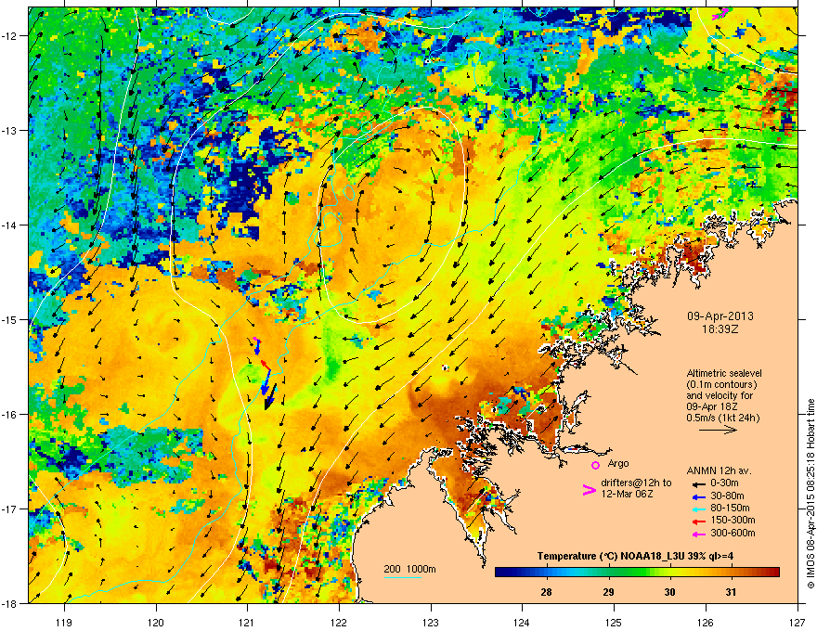This screenshot has height=631, width=817.
Task: Click the '150-300m' depth label
Action: click(x=733, y=520)
